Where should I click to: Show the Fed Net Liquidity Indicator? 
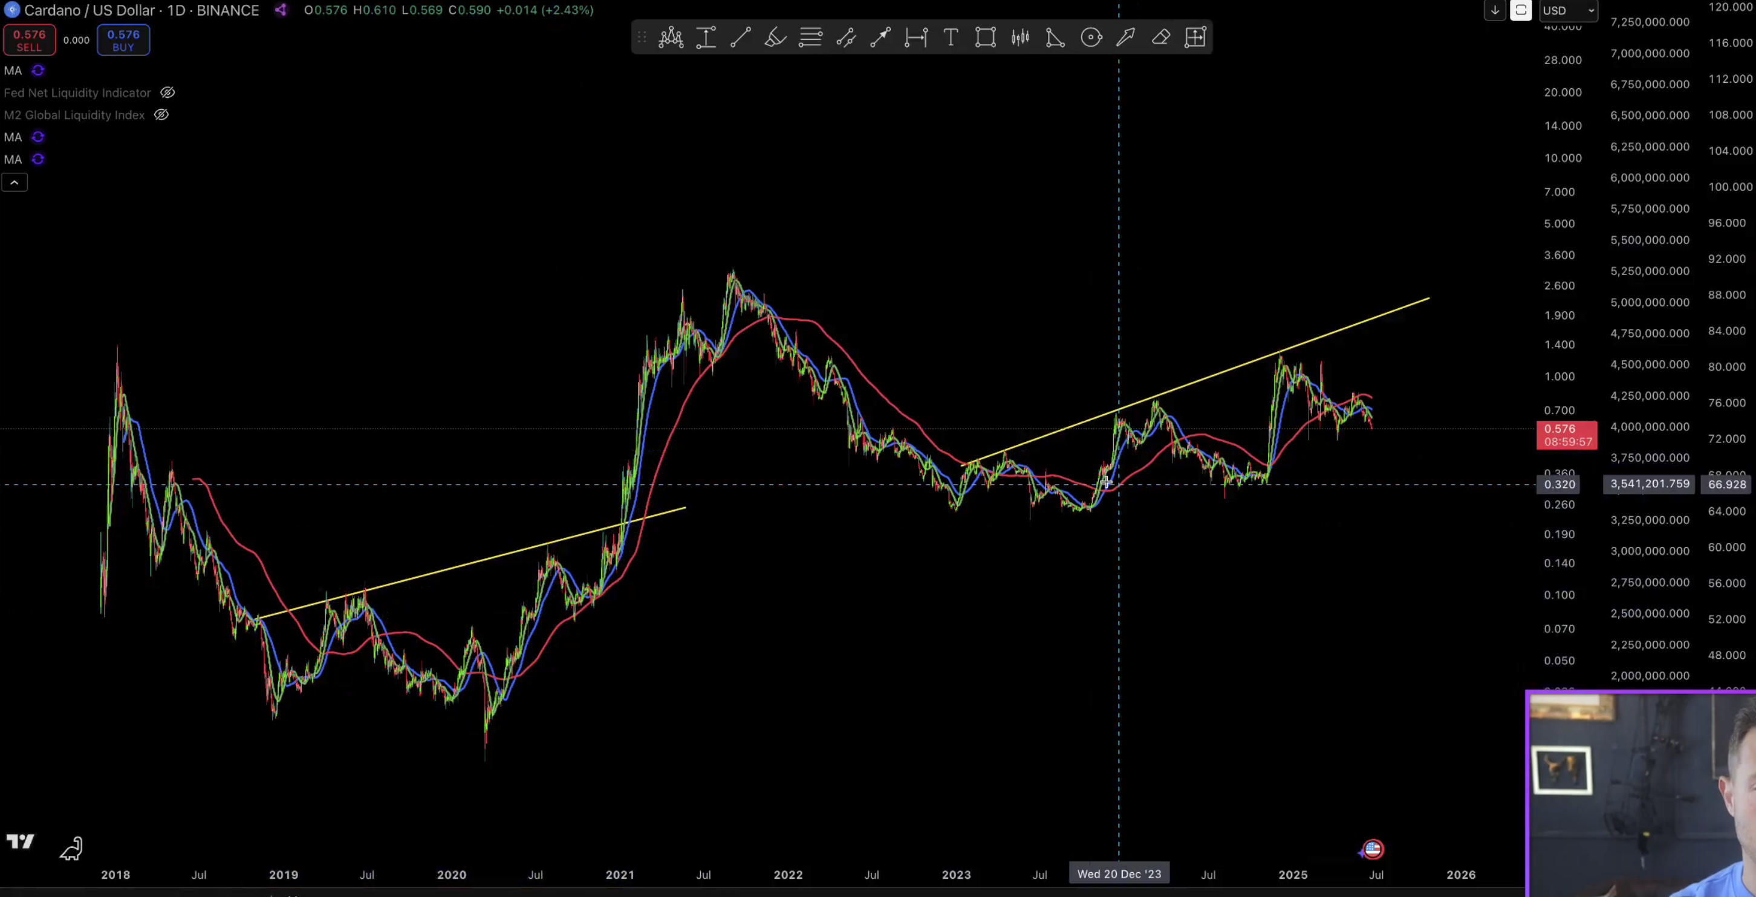pyautogui.click(x=167, y=92)
